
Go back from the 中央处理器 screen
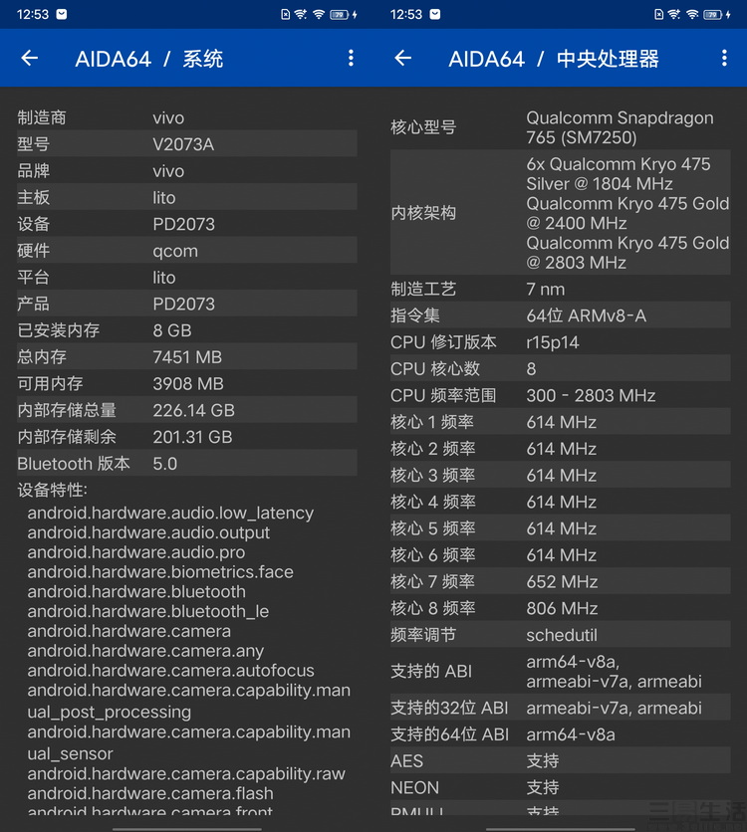[x=403, y=58]
